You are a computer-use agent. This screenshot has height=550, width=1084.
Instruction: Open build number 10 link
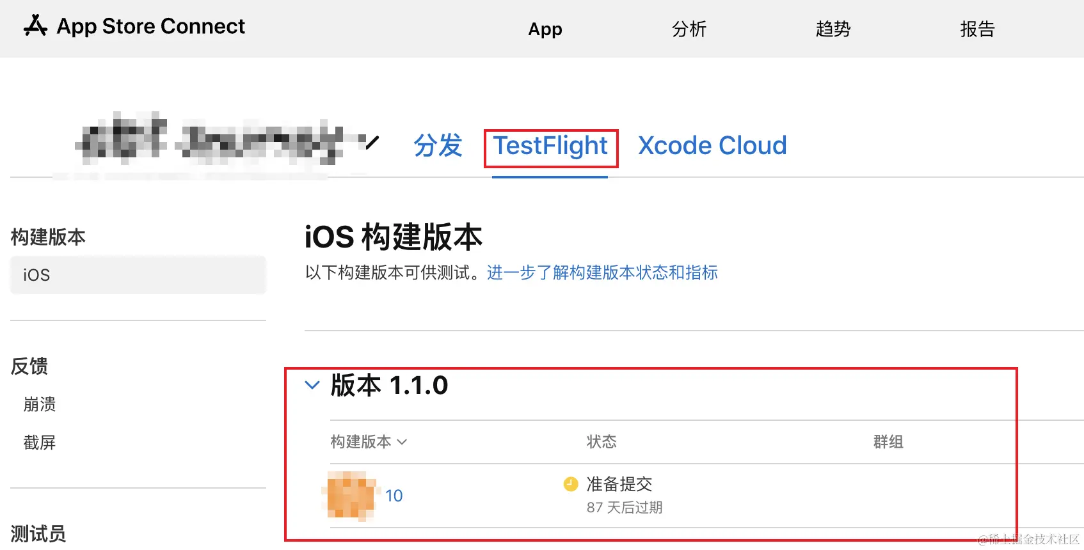(x=394, y=496)
